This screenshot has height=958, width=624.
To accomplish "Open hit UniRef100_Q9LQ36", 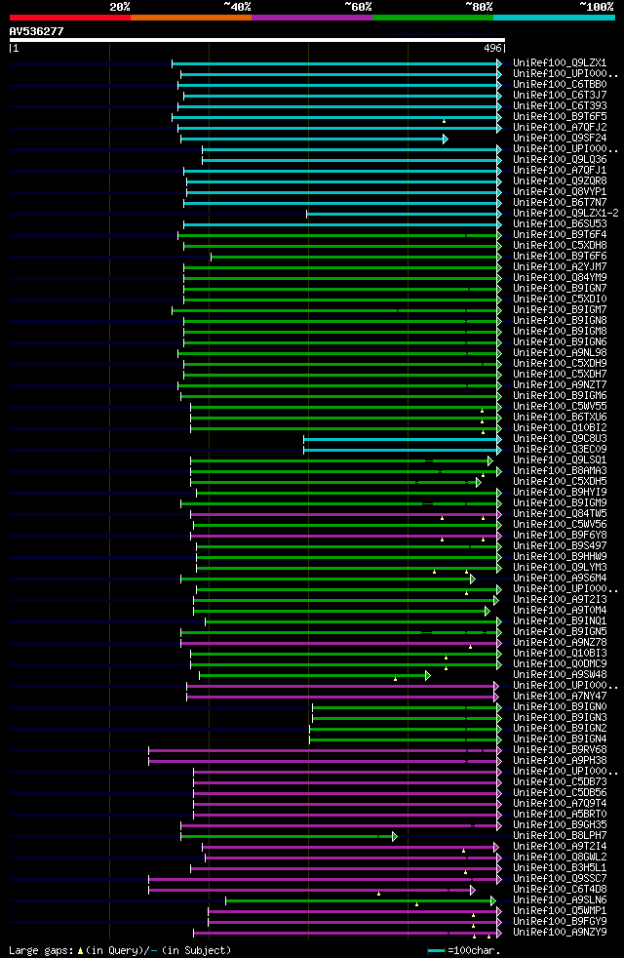I will [x=560, y=159].
